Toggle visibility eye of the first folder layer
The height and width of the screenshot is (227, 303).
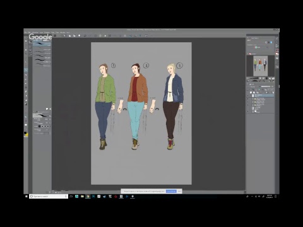248,99
